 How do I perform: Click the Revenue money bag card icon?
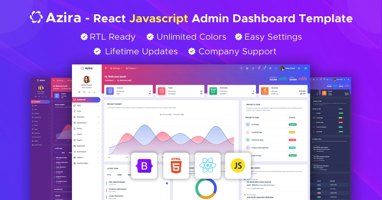pos(265,91)
